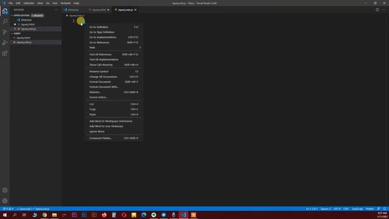This screenshot has height=219, width=389.
Task: Open the Run menu
Action: [x=55, y=3]
